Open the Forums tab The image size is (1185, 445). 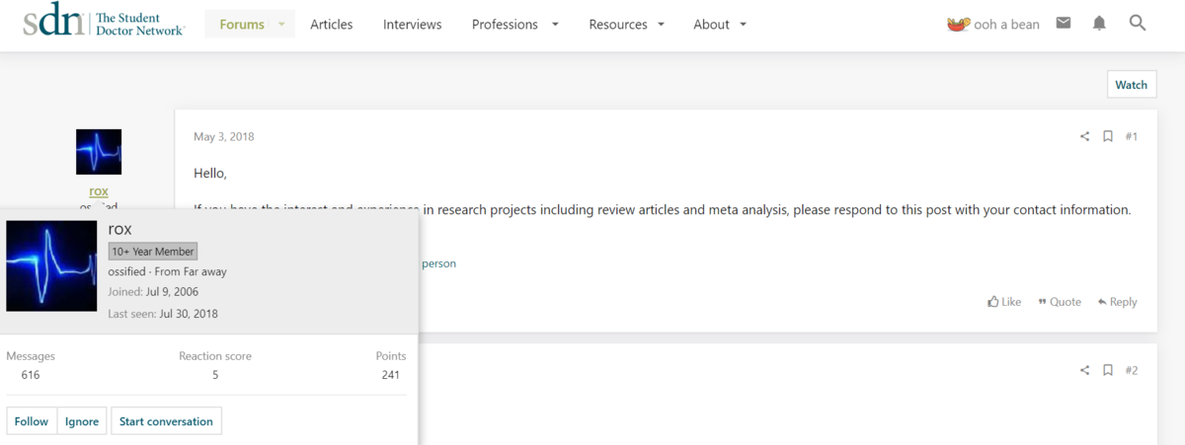(241, 24)
